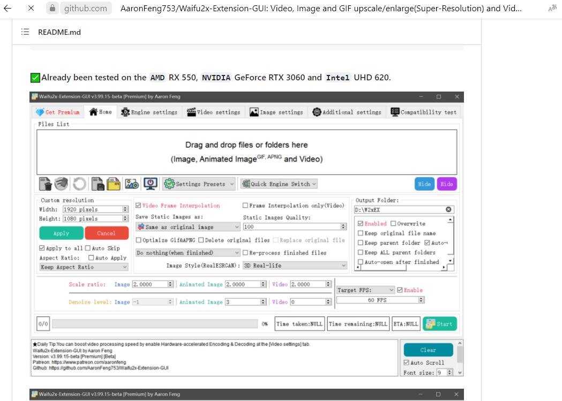Click the Clear log button

428,350
